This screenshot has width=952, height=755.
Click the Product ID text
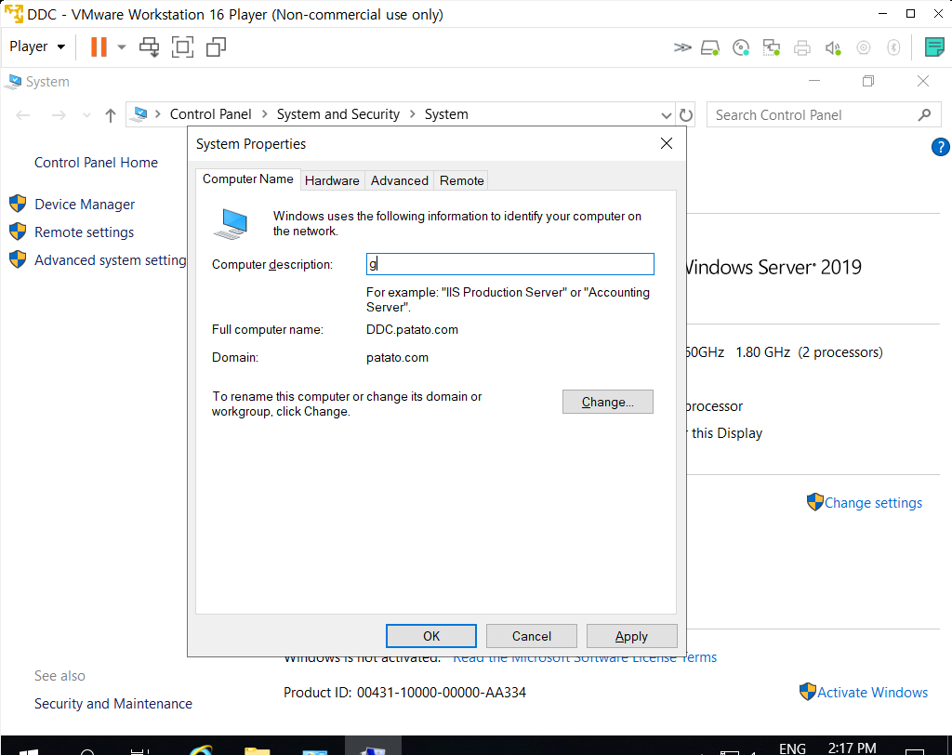(x=404, y=693)
